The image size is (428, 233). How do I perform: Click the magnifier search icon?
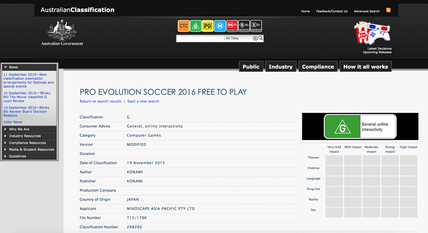(260, 38)
